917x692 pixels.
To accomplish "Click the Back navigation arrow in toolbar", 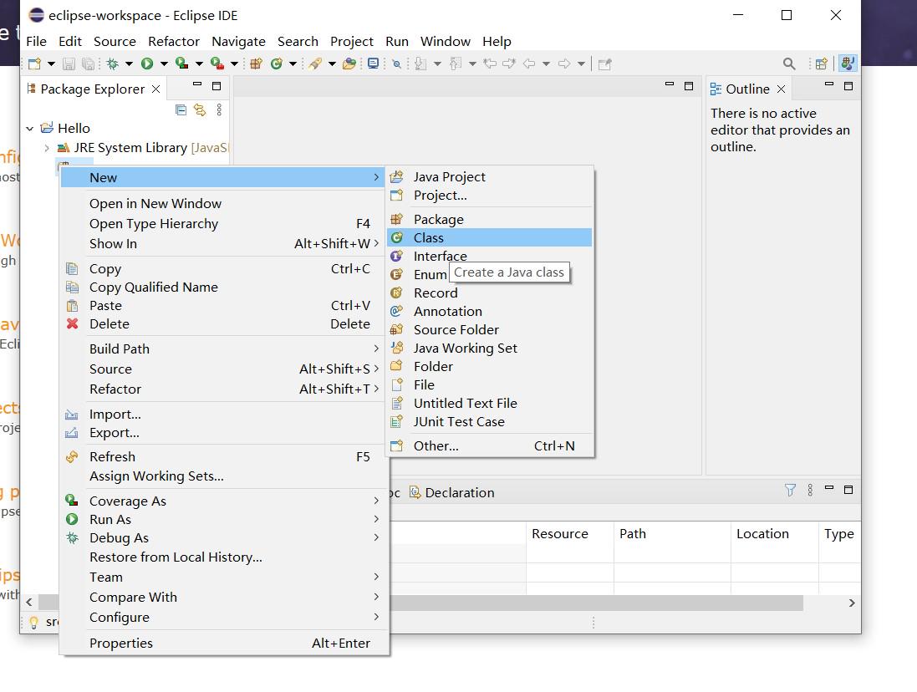I will (x=528, y=64).
